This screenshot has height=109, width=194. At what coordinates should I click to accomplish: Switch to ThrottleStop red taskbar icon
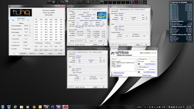[x=65, y=107]
